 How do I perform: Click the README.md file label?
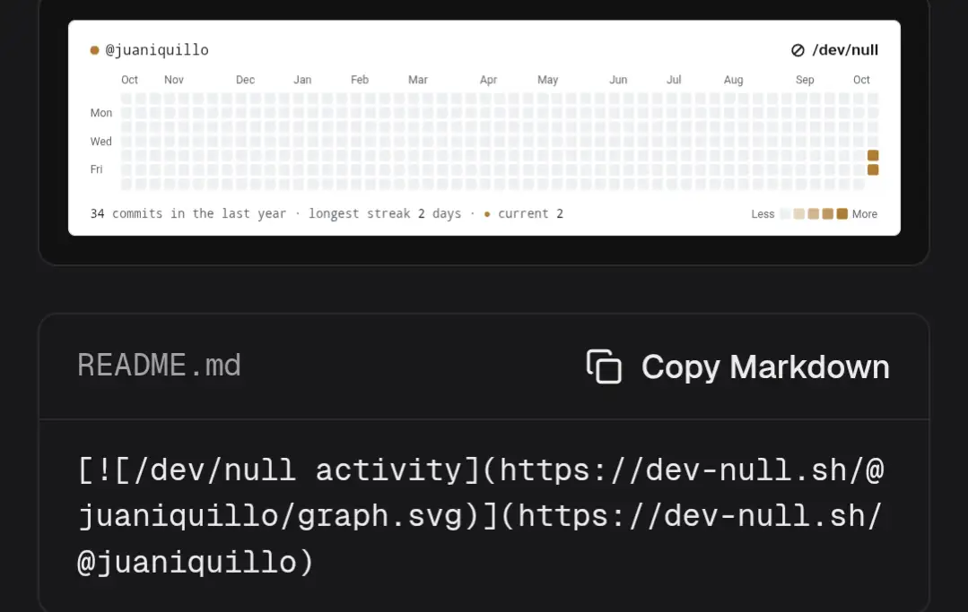click(159, 366)
